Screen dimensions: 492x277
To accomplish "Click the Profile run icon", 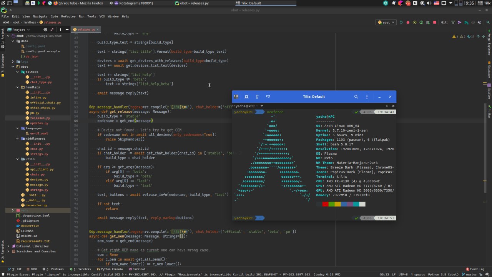I will tap(421, 22).
